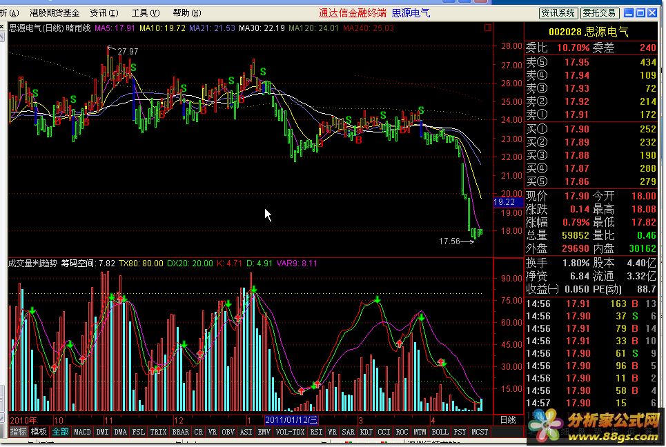Switch to the RSI indicator tab

[316, 432]
